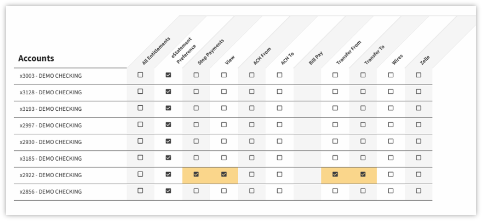Screen dimensions: 482x221
Task: Select All Entitlements for x2922
Action: 140,174
